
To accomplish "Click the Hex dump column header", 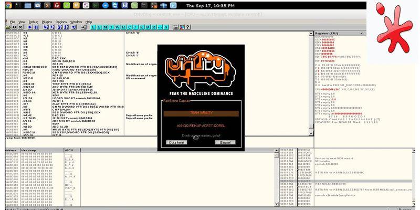I will (43, 150).
